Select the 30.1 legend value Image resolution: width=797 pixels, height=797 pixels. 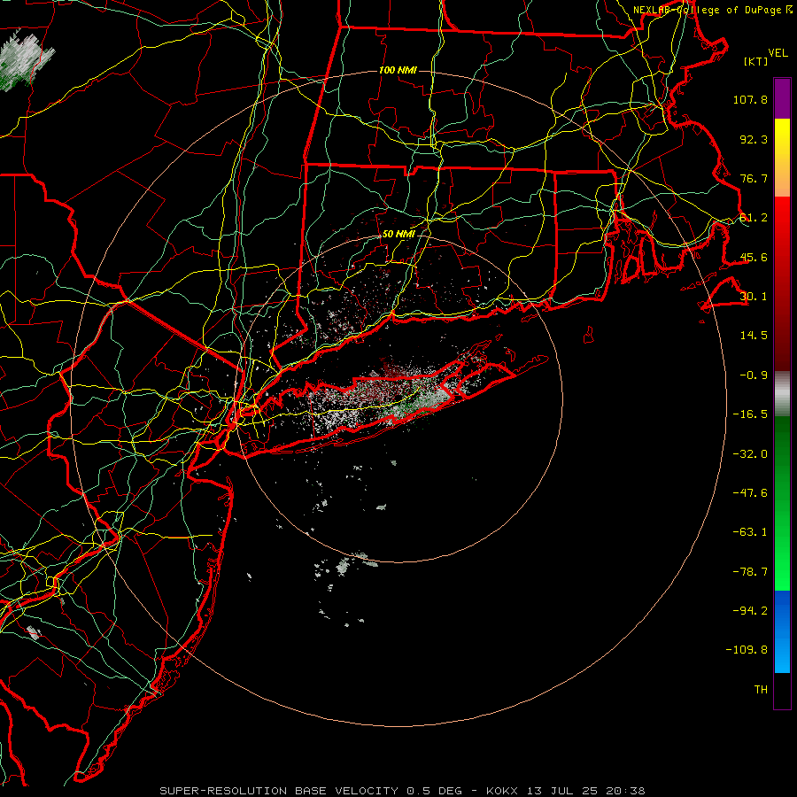(754, 297)
